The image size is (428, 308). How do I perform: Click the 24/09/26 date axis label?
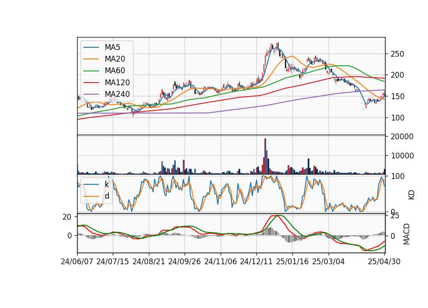[185, 262]
